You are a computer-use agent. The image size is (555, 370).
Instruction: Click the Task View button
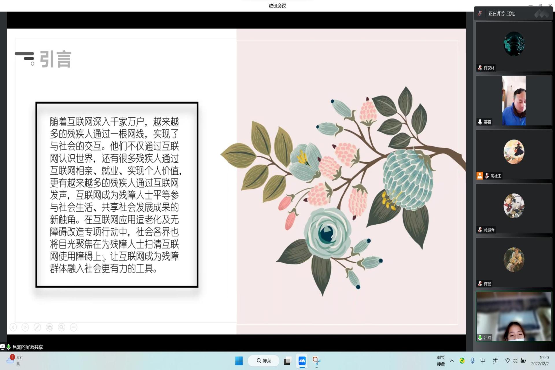coord(287,361)
